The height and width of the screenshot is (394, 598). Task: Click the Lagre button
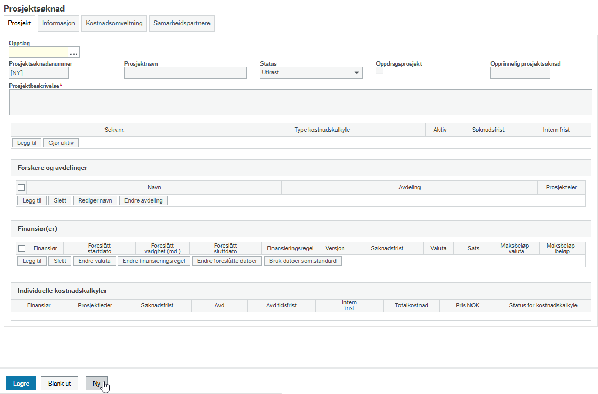(21, 384)
